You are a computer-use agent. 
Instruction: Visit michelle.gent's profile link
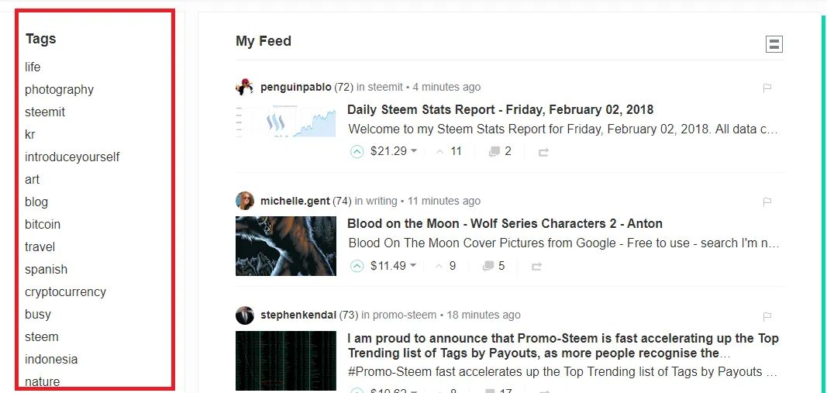click(295, 202)
